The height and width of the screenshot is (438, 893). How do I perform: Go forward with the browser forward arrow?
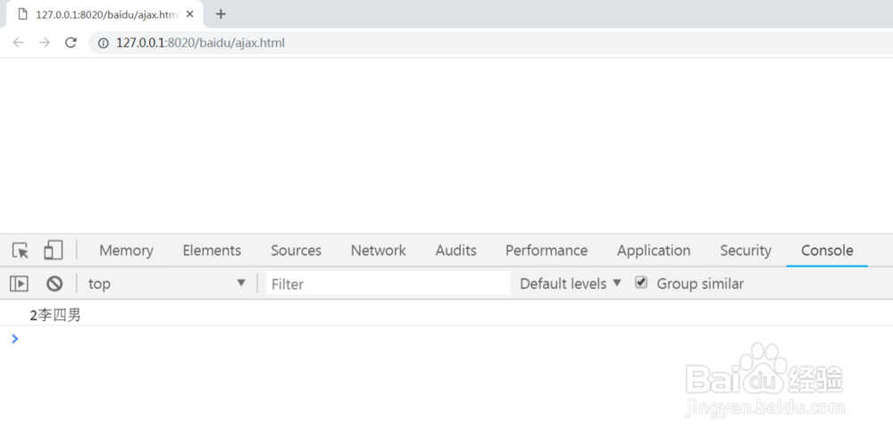[x=45, y=43]
